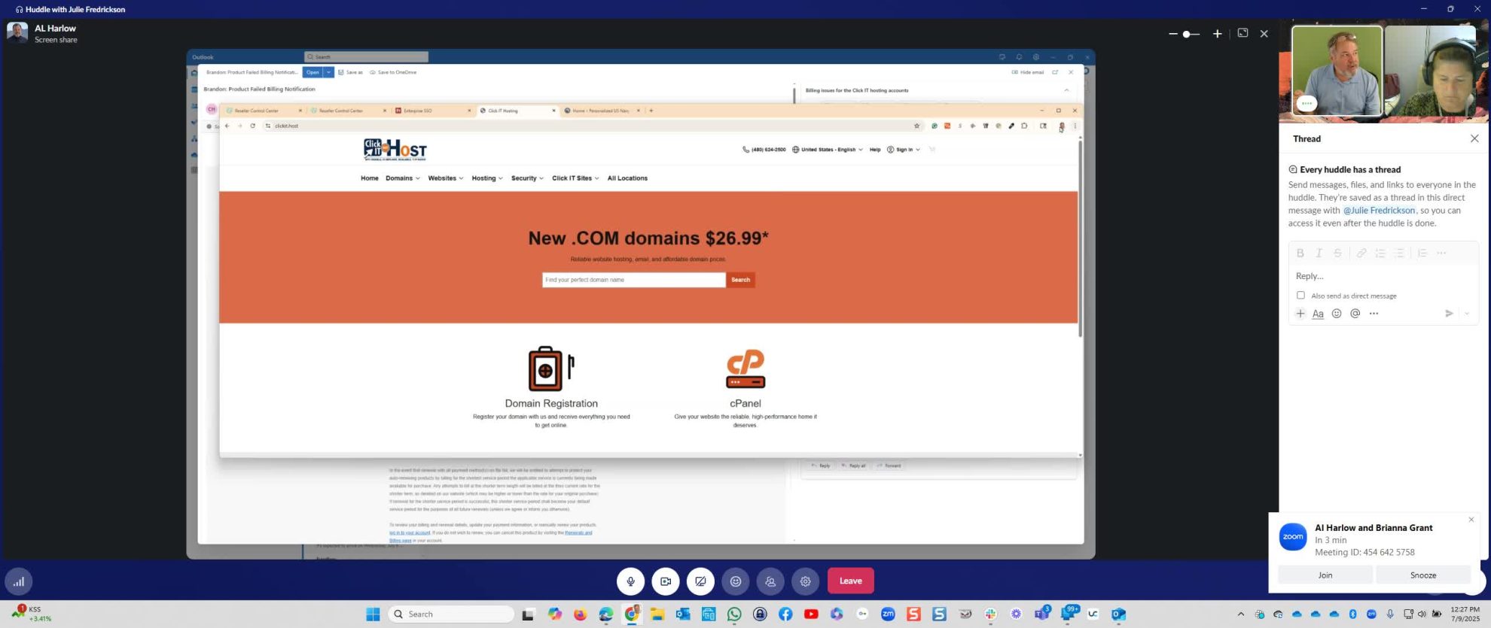Viewport: 1491px width, 628px height.
Task: Leave the huddle
Action: pyautogui.click(x=851, y=581)
